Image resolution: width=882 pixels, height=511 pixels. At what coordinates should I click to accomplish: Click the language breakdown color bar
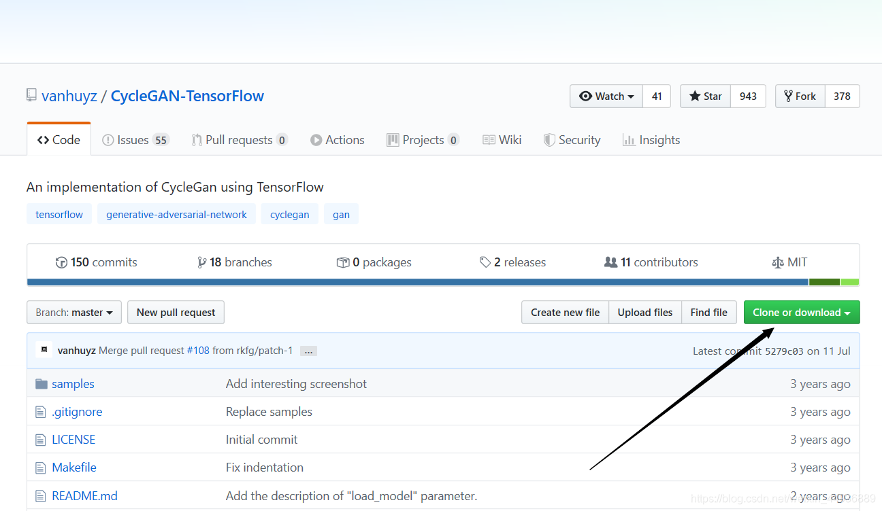443,282
